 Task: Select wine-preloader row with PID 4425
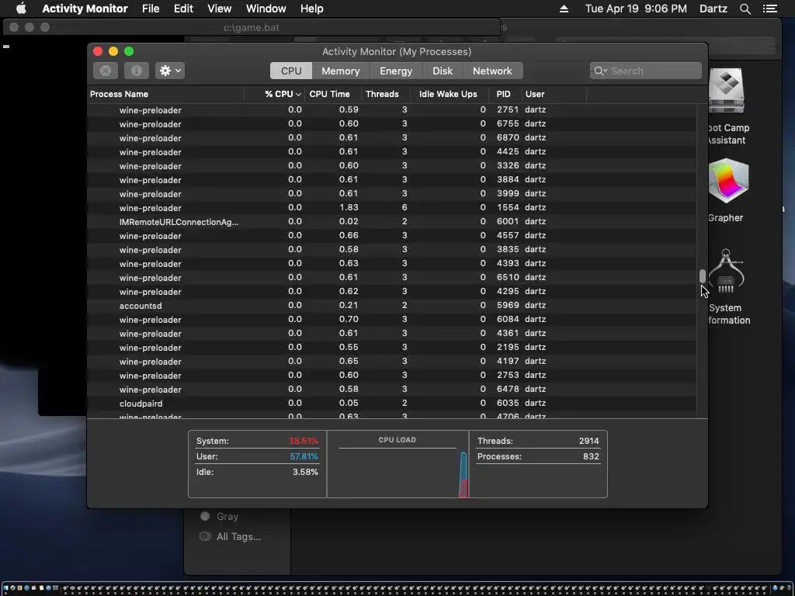point(391,151)
